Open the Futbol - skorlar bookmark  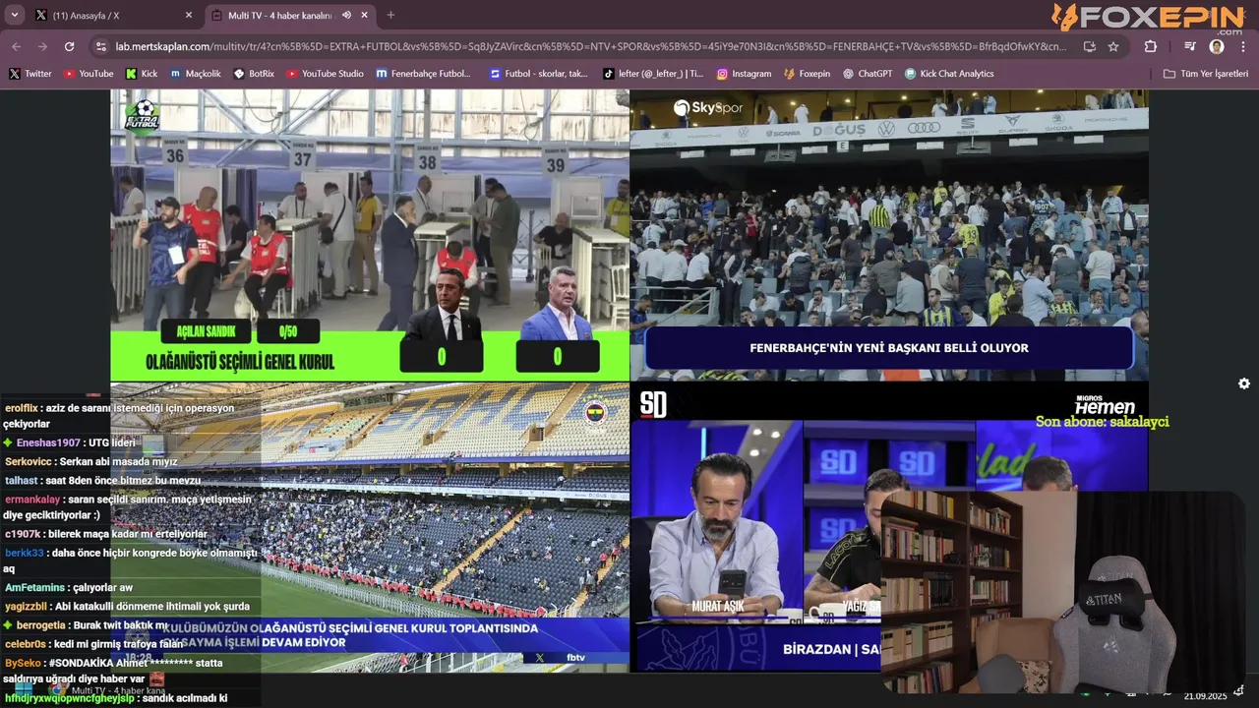(x=538, y=74)
